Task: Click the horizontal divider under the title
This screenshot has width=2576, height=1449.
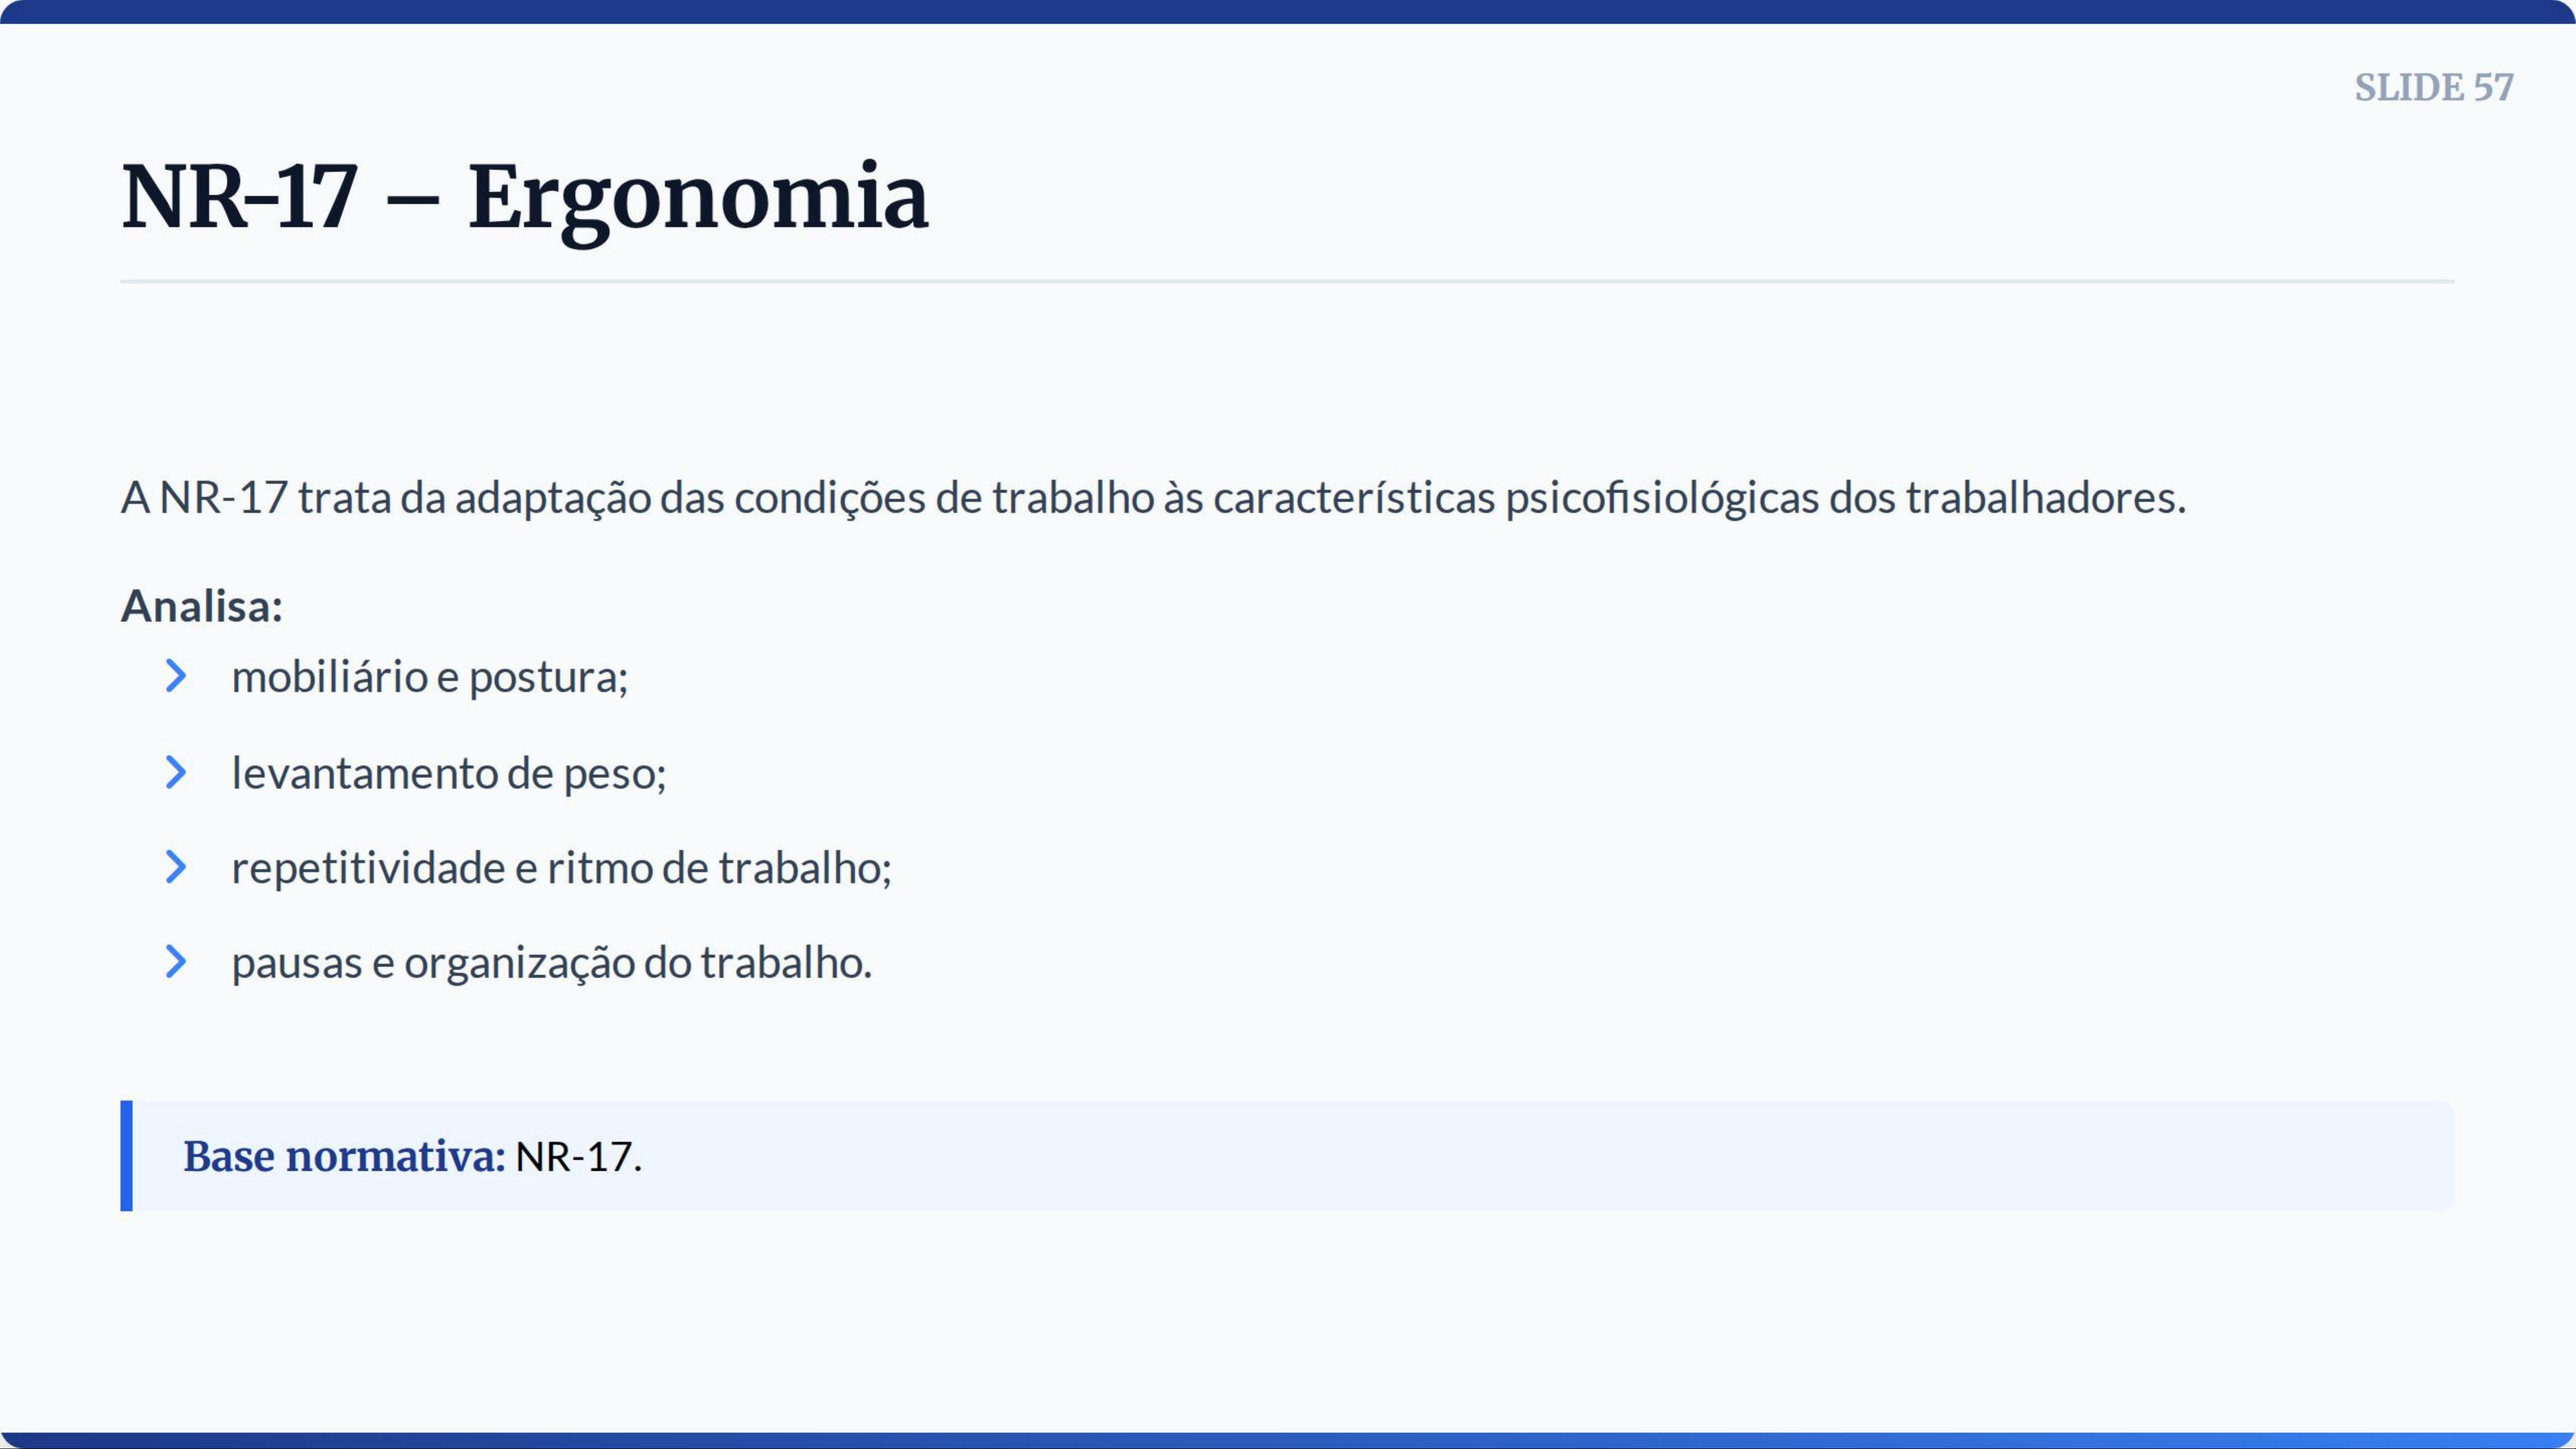Action: coord(1288,282)
